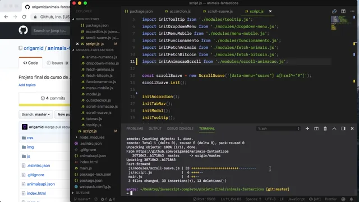Screen dimensions: 359x202
Task: Click Ln 11, Col 63 in status bar
Action: (231, 199)
